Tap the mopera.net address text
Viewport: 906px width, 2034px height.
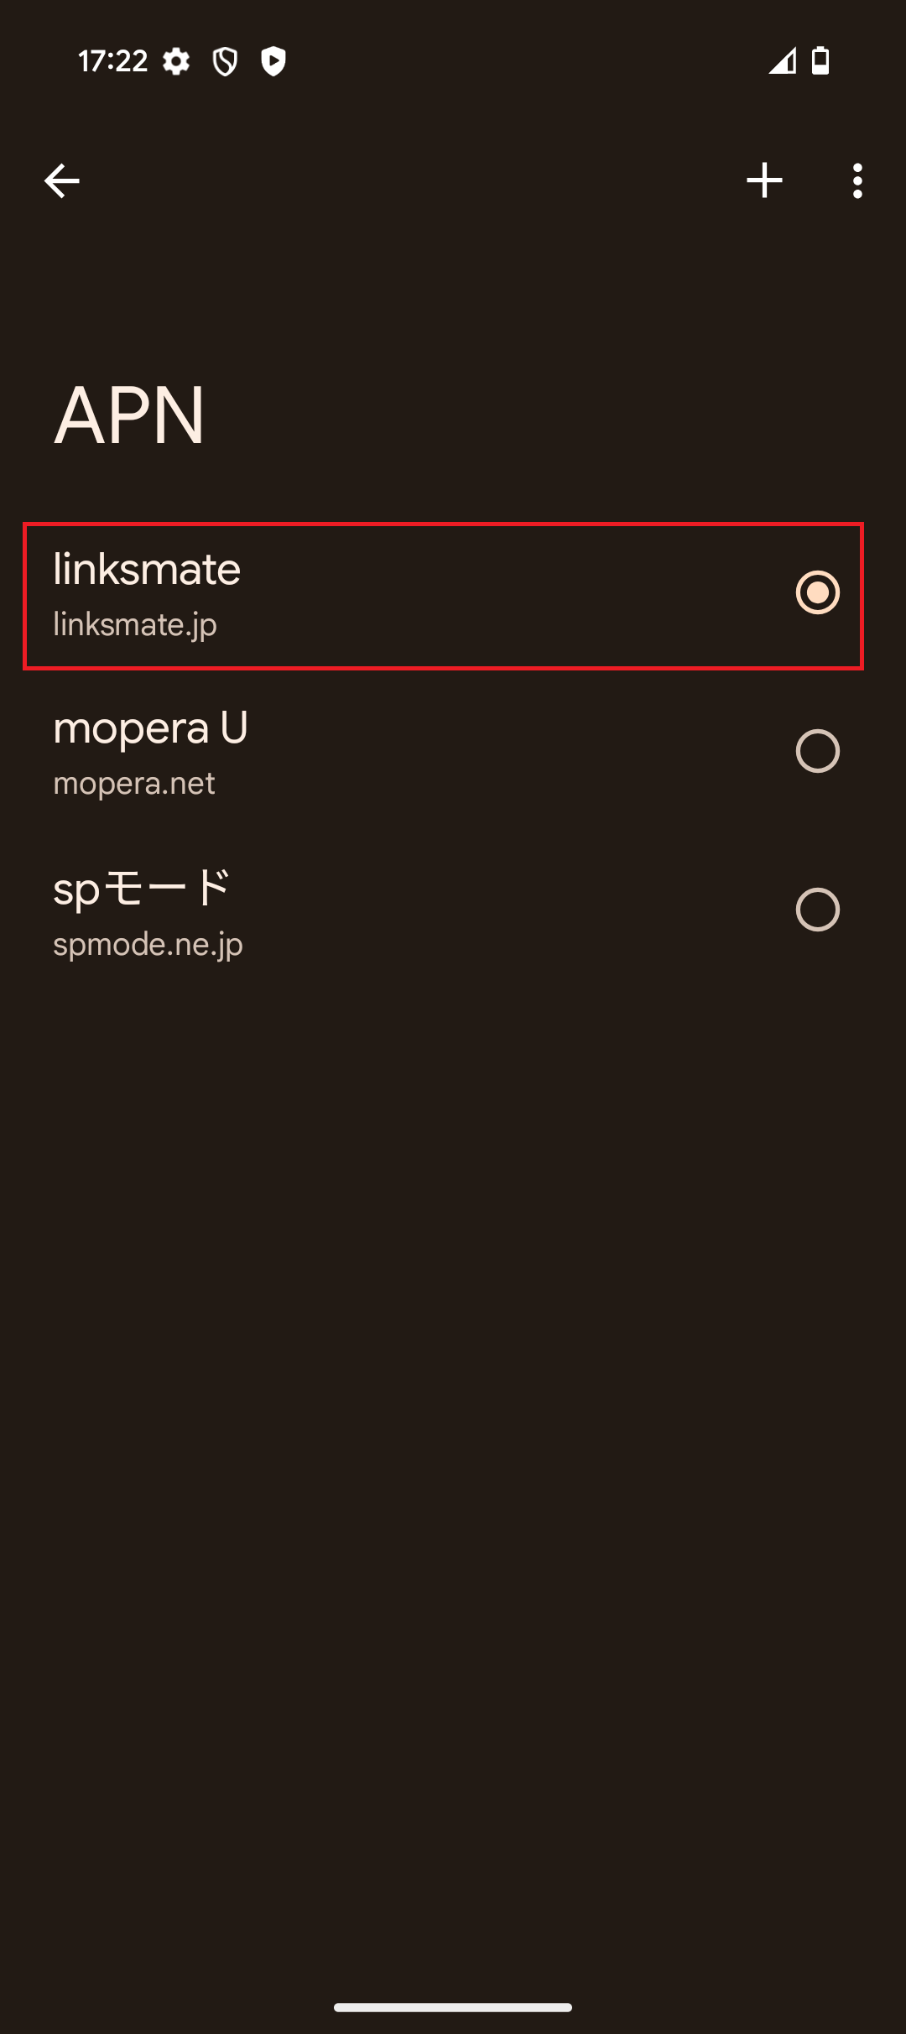click(134, 784)
